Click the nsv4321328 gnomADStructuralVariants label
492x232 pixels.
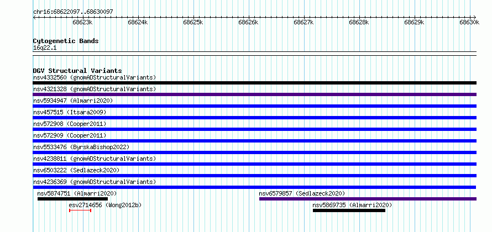95,89
